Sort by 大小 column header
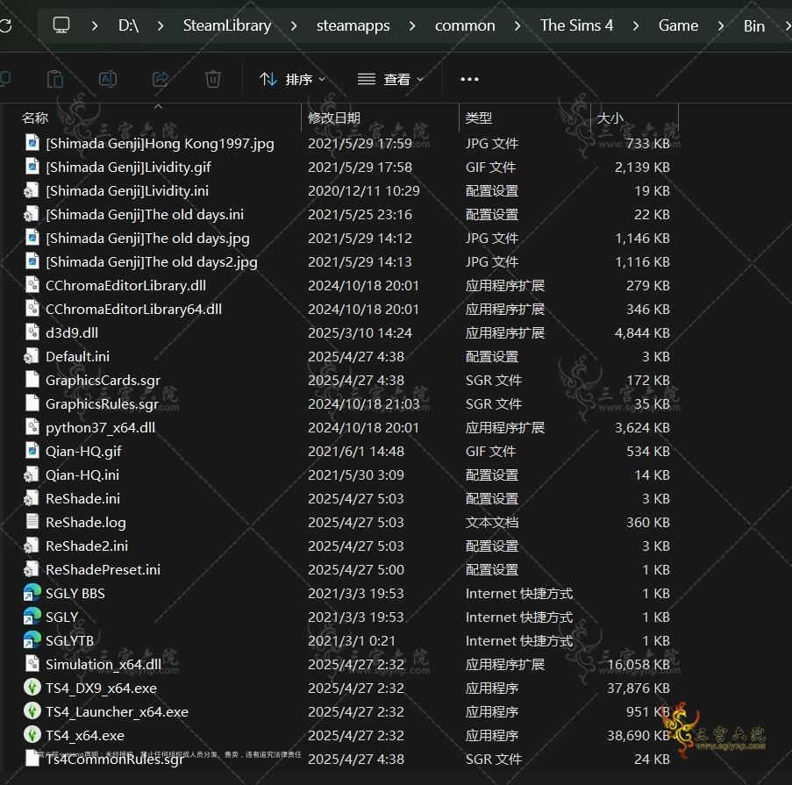This screenshot has width=792, height=785. [x=610, y=118]
